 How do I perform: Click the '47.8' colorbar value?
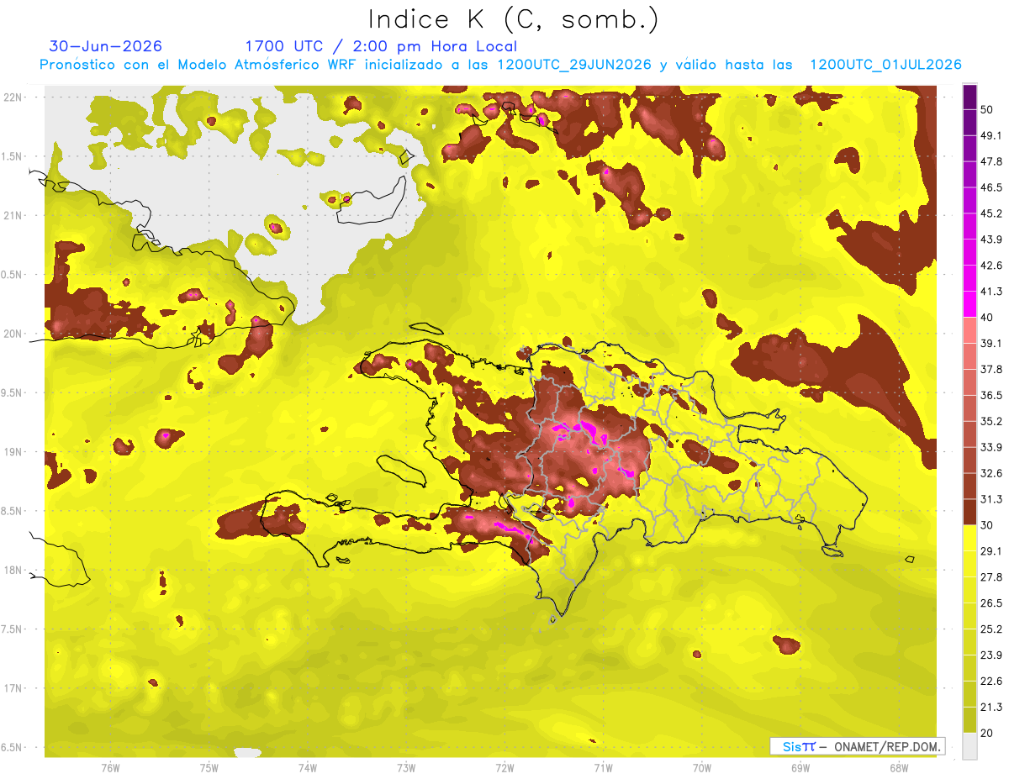pyautogui.click(x=991, y=161)
